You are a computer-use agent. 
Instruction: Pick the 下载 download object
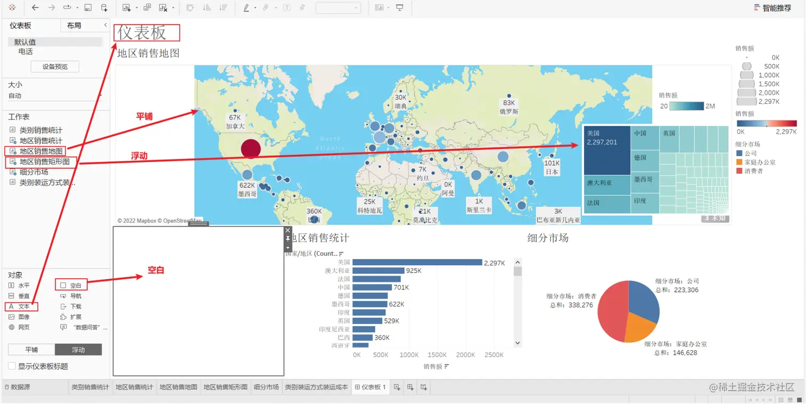[x=71, y=306]
